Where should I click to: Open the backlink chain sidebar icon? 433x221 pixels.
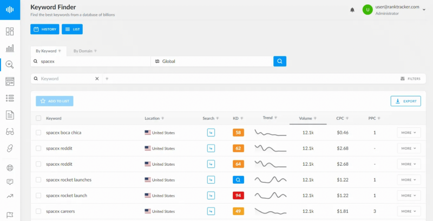(10, 148)
